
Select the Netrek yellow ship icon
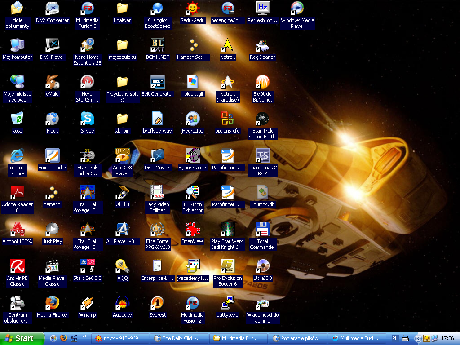[227, 45]
